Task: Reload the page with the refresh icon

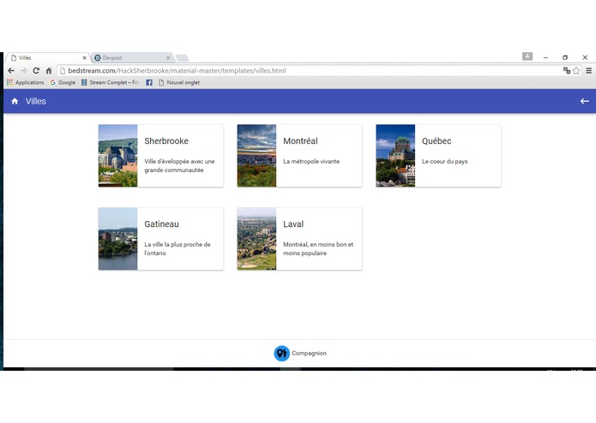Action: [36, 70]
